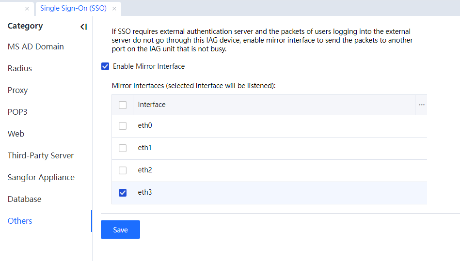Close the first unnamed tab
The width and height of the screenshot is (460, 261).
click(27, 9)
